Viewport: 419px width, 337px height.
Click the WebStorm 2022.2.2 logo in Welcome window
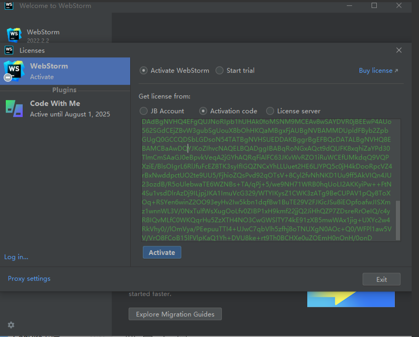pos(14,35)
